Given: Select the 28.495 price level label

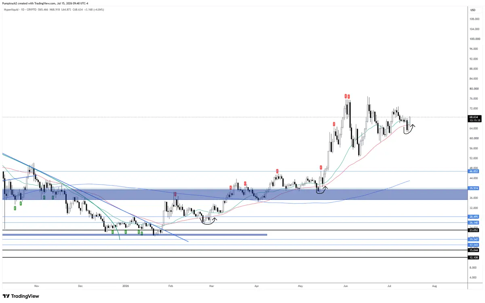Looking at the screenshot, I should (x=474, y=217).
